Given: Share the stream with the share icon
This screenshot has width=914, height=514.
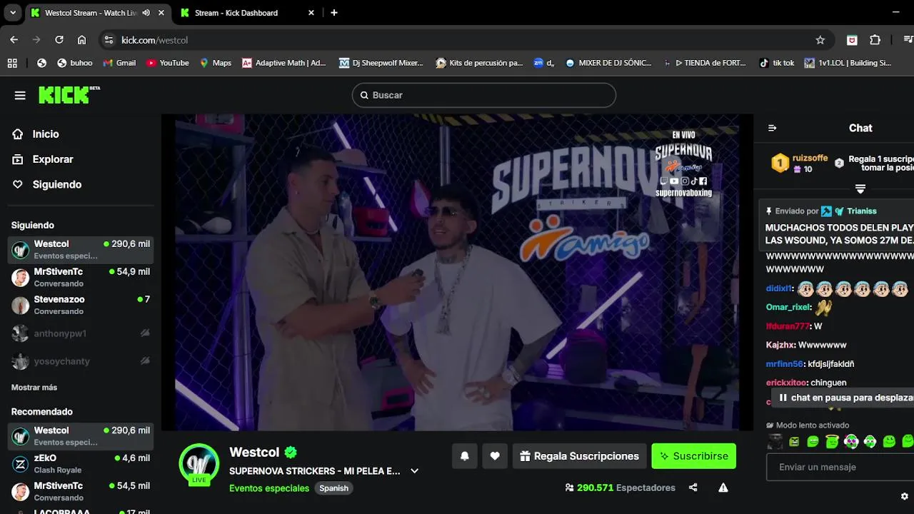Looking at the screenshot, I should (x=693, y=488).
